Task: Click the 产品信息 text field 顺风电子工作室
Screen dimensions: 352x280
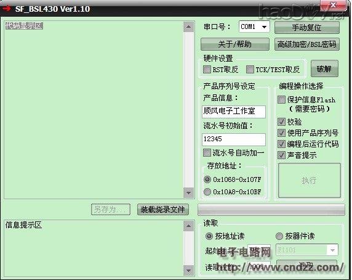Action: (x=234, y=112)
